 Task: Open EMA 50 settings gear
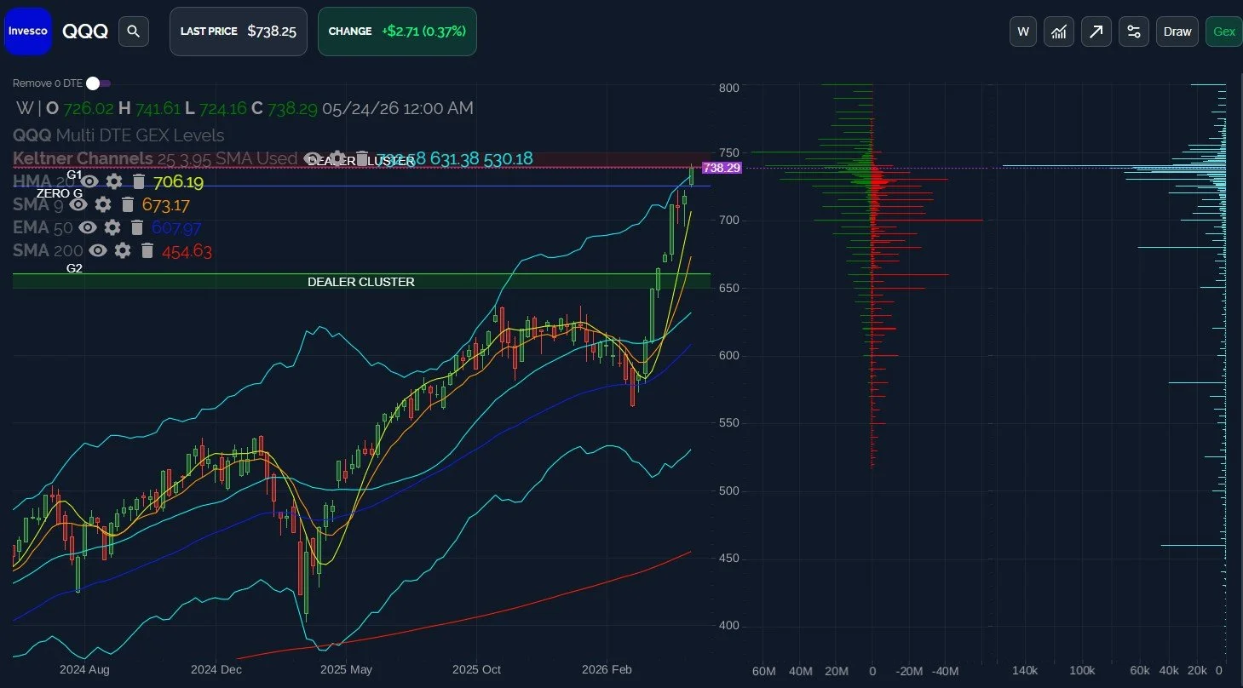(112, 227)
